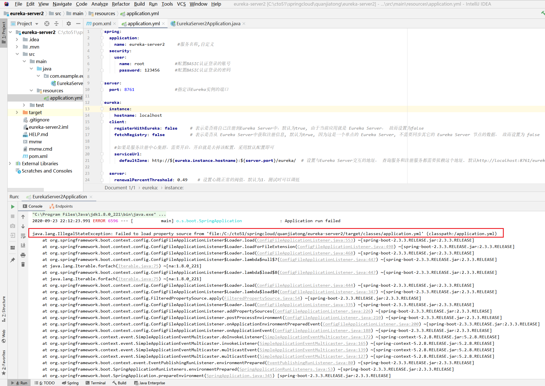Toggle scroll to end of console
The height and width of the screenshot is (386, 545).
[23, 245]
